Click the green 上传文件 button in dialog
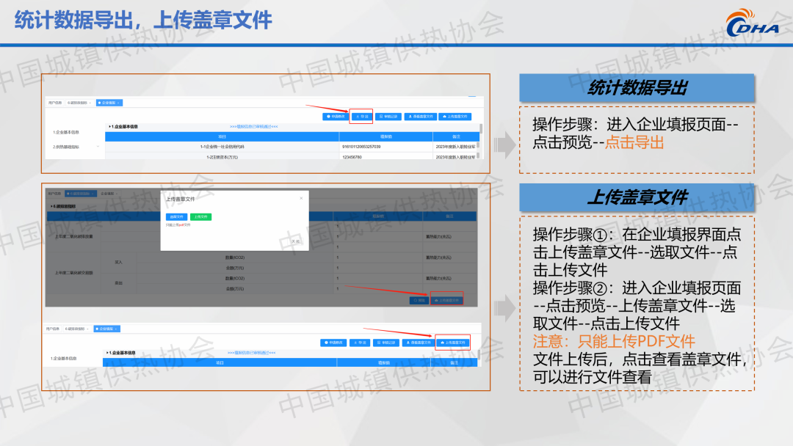 pos(200,217)
